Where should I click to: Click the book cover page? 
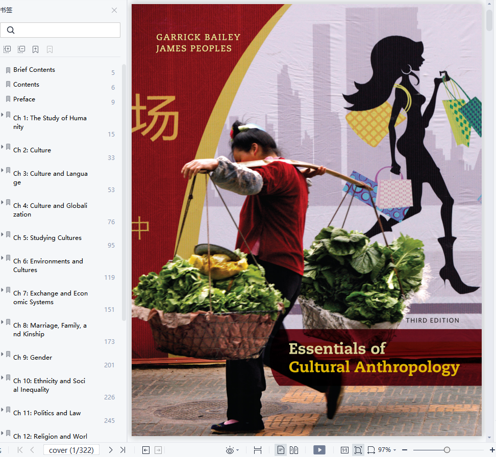pyautogui.click(x=307, y=220)
